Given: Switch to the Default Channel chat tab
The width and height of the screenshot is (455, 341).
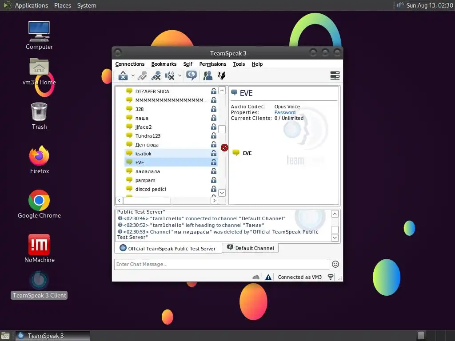Looking at the screenshot, I should (x=250, y=248).
